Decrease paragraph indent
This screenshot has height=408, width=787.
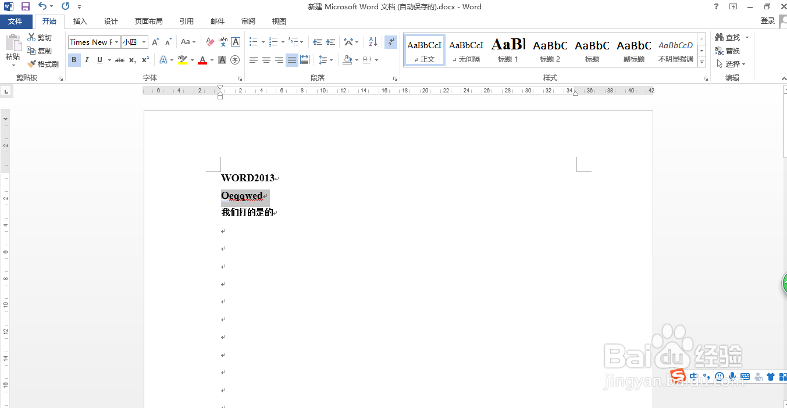318,42
